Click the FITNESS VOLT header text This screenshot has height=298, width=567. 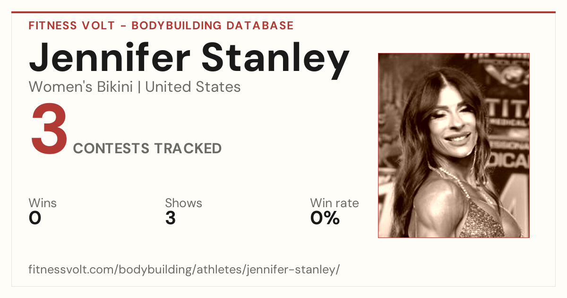(71, 26)
